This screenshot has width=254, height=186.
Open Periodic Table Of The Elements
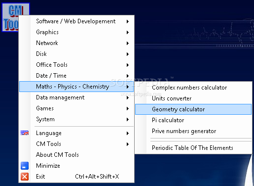pyautogui.click(x=193, y=148)
